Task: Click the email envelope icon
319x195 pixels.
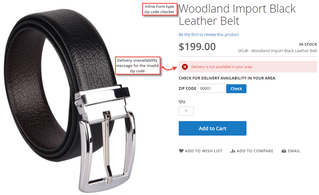Action: (284, 151)
